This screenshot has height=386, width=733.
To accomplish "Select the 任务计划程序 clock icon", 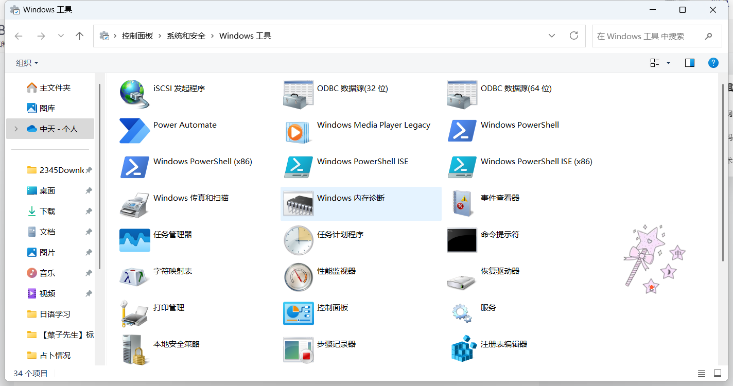I will 299,240.
